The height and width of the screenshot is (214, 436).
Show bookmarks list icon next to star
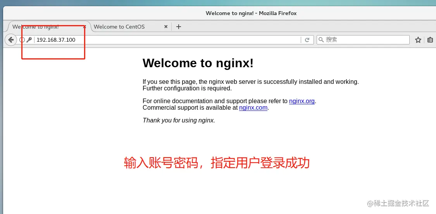tap(430, 40)
